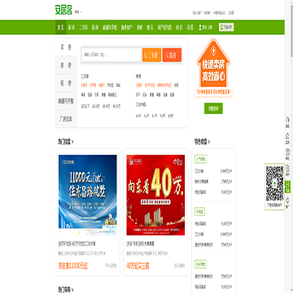Image resolution: width=293 pixels, height=293 pixels.
Task: Click the green button below the 快速卖房 banner
Action: click(x=213, y=108)
